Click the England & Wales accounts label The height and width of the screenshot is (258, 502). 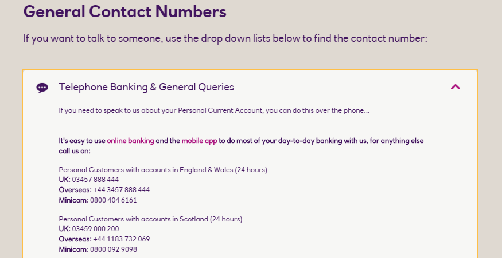(x=163, y=170)
